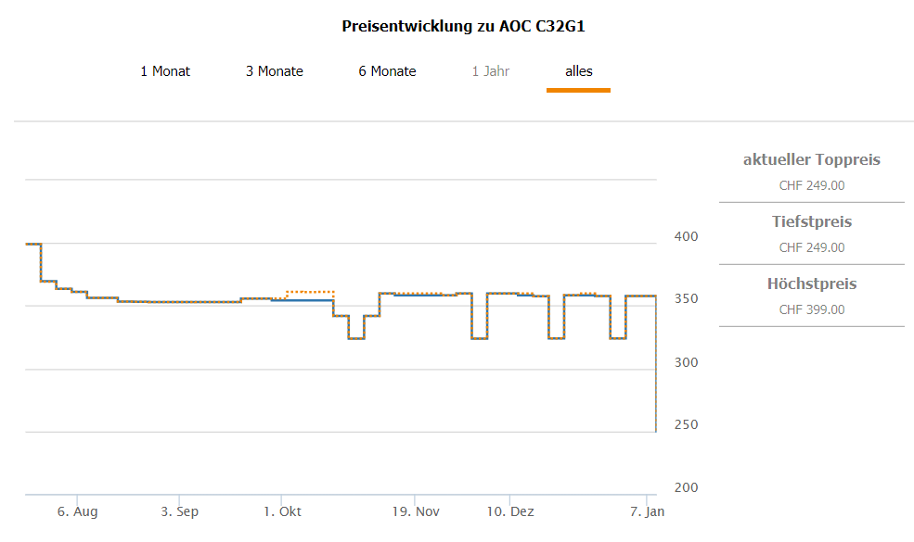Select the 1 Monat time range tab

click(x=165, y=71)
